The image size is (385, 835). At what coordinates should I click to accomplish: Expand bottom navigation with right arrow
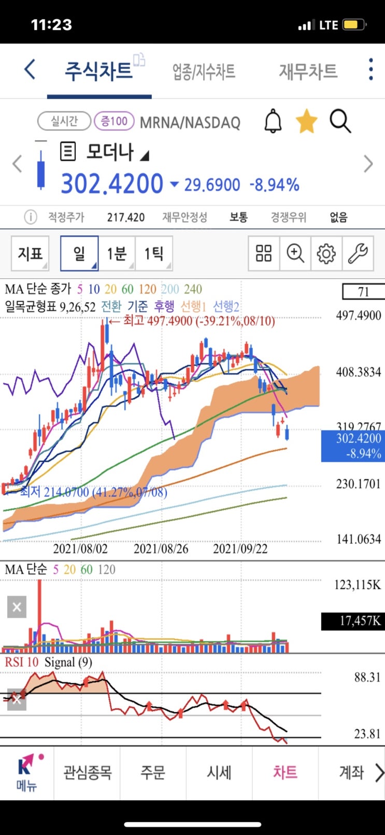(x=379, y=773)
